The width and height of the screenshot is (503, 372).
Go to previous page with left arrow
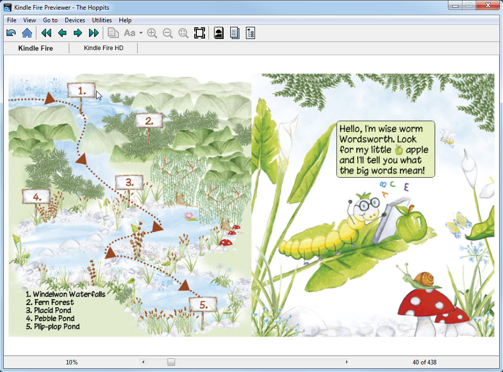[62, 33]
